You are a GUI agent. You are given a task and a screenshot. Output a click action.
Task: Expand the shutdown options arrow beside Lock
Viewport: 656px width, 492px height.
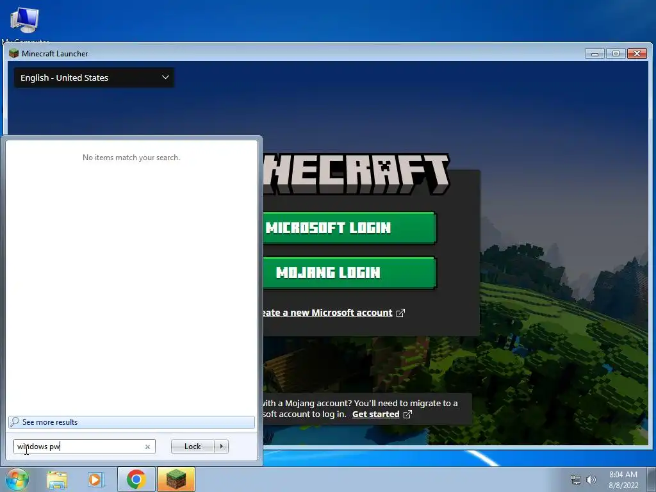[221, 447]
